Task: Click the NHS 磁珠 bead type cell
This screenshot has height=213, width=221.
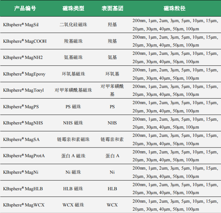Action: [73, 123]
